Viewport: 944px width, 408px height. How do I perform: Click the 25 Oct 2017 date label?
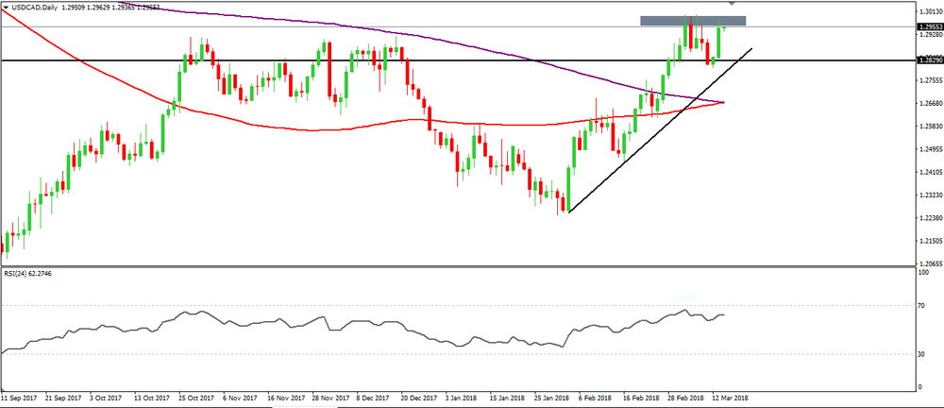point(197,399)
